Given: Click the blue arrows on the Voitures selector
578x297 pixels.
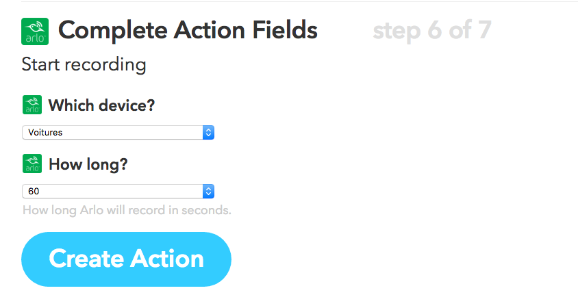Looking at the screenshot, I should tap(208, 132).
